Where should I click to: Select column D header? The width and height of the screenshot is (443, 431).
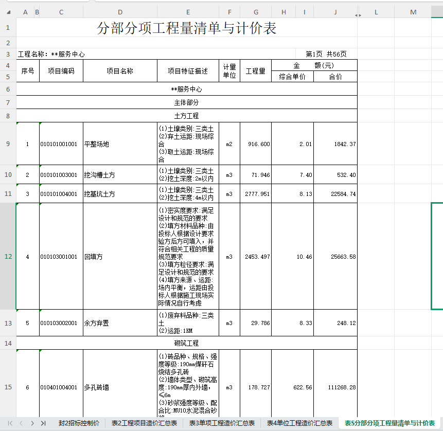pos(120,12)
